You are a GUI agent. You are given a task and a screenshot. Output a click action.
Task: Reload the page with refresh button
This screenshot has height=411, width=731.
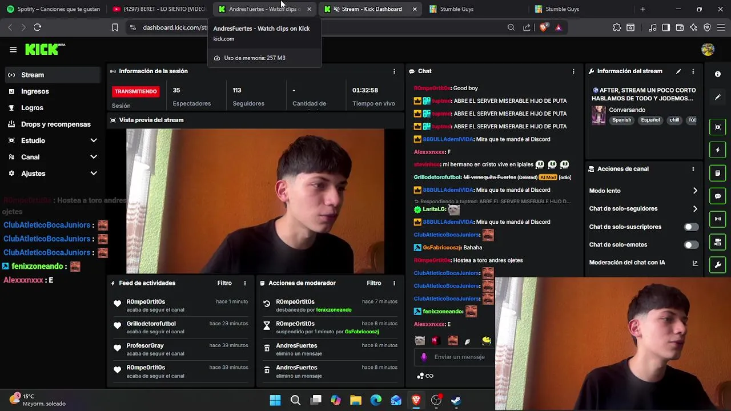point(38,27)
